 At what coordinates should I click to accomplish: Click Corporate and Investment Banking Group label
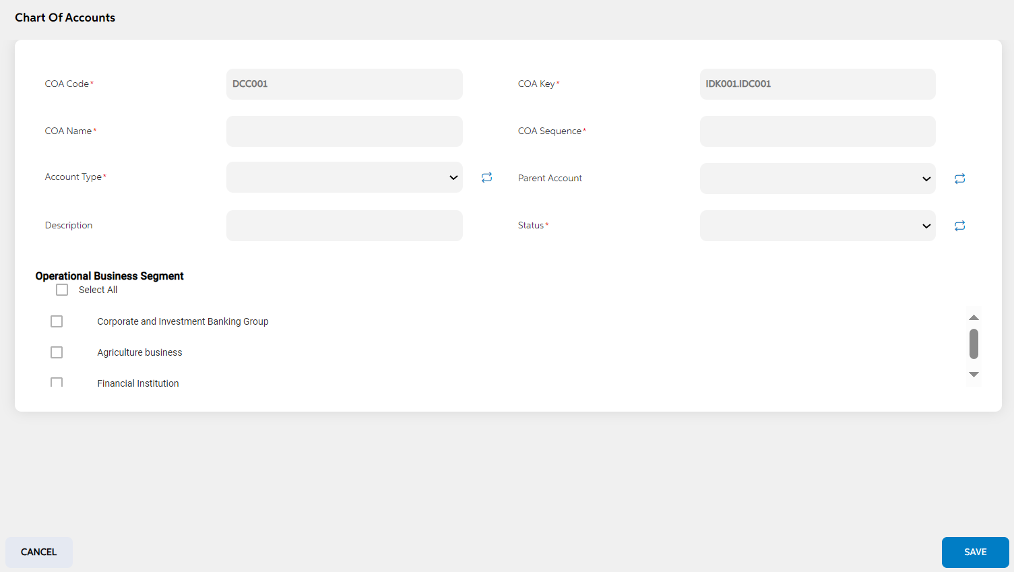coord(183,321)
